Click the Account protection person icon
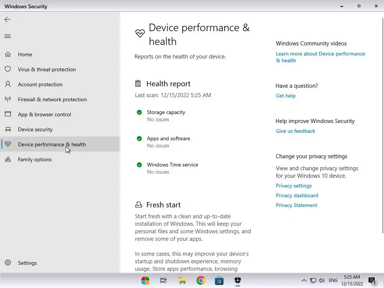Screen dimensions: 384x288 (8, 84)
